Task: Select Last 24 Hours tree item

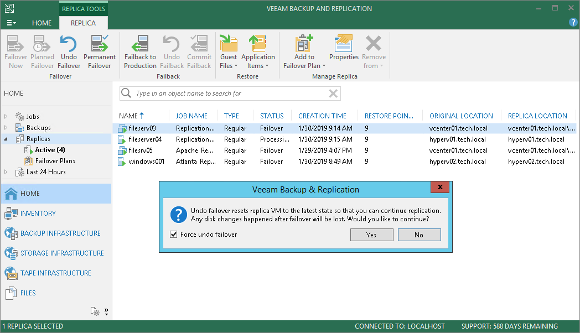Action: (46, 172)
